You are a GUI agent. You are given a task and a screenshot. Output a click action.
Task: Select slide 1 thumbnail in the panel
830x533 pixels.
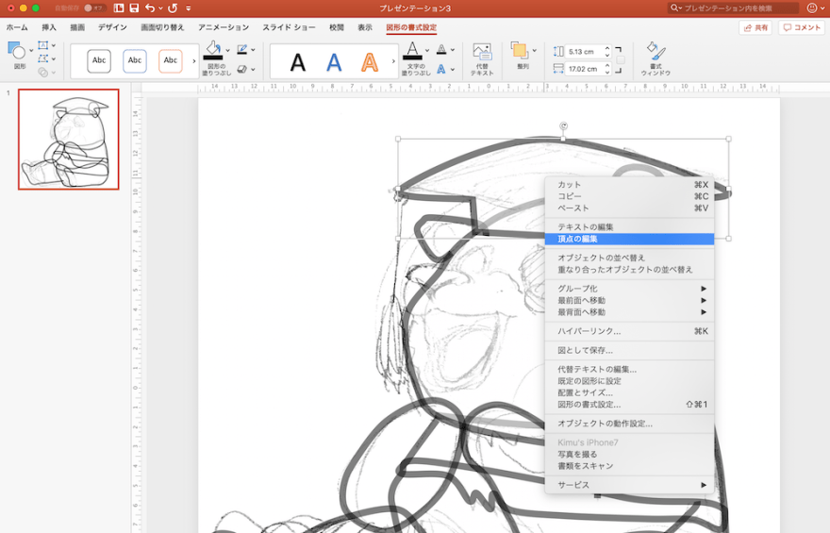point(69,139)
